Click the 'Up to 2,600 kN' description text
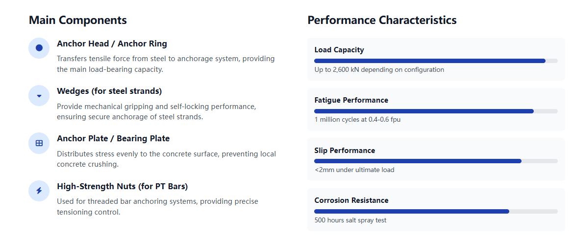The image size is (572, 240). [x=379, y=70]
